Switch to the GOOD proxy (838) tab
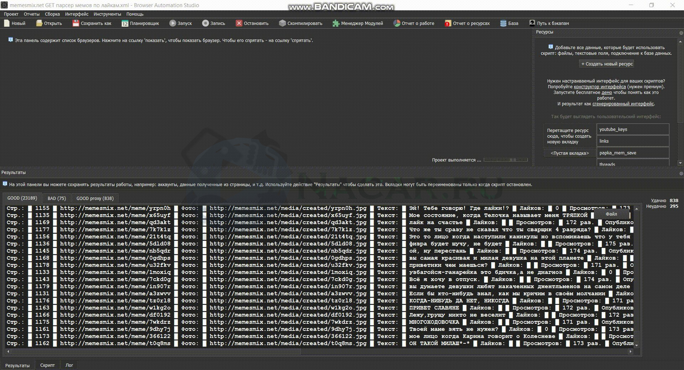This screenshot has width=684, height=370. (x=95, y=199)
